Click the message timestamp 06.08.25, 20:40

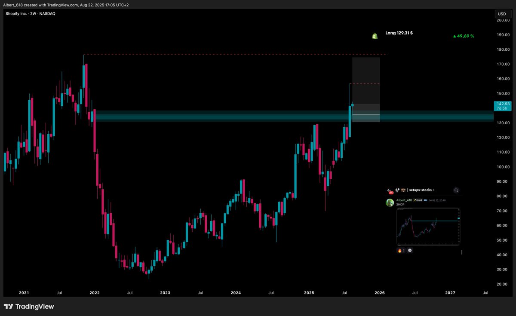pyautogui.click(x=437, y=200)
